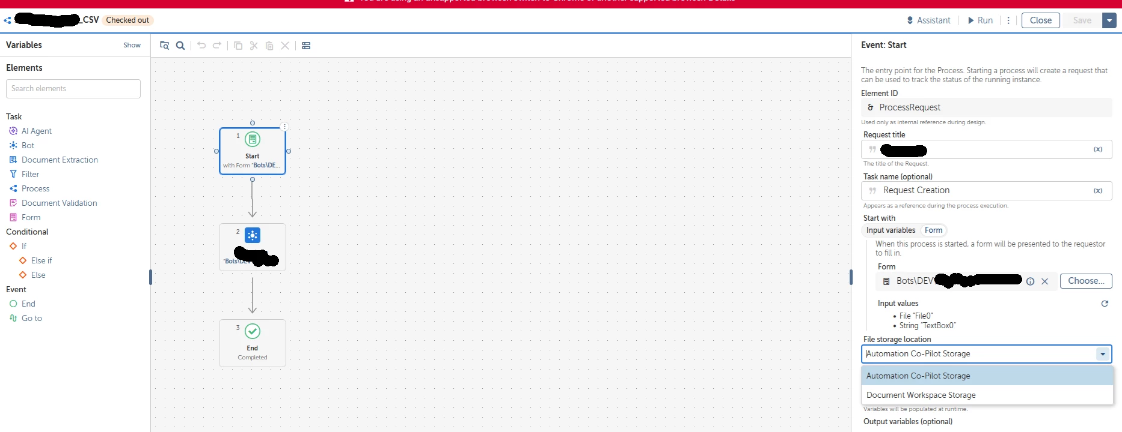Click the cut scissors icon
This screenshot has width=1122, height=432.
click(254, 46)
